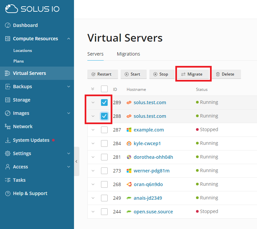Screen dimensions: 257x229
Task: Click the Stopped status of server 287
Action: 207,129
